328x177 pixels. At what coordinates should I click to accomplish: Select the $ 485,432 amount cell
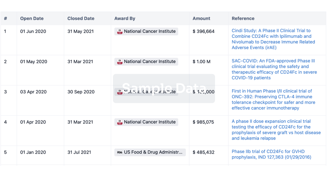pyautogui.click(x=204, y=153)
